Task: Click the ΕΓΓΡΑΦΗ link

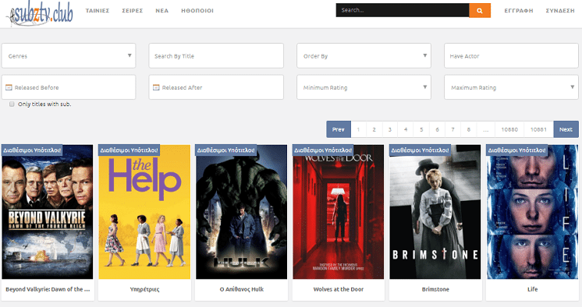Action: point(519,11)
